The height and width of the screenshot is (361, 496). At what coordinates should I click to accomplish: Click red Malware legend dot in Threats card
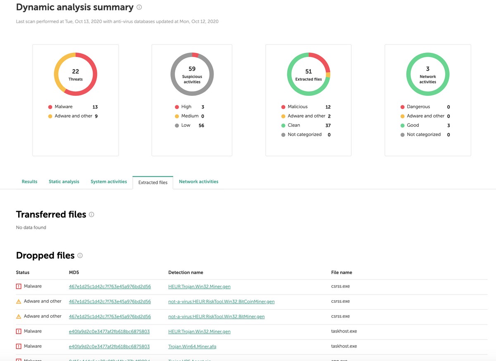point(50,107)
